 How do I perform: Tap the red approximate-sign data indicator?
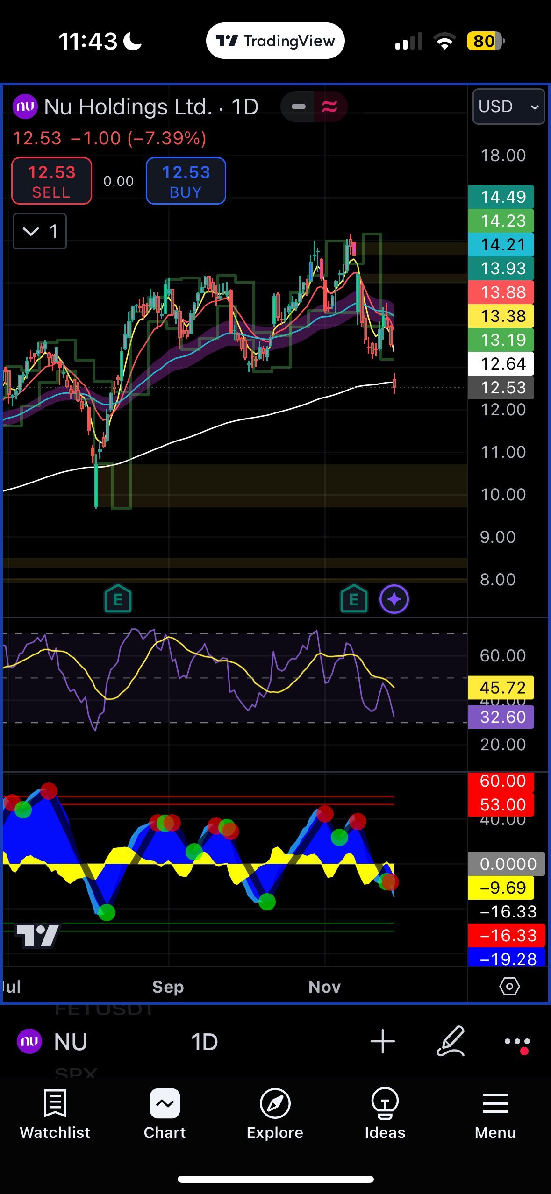click(329, 107)
